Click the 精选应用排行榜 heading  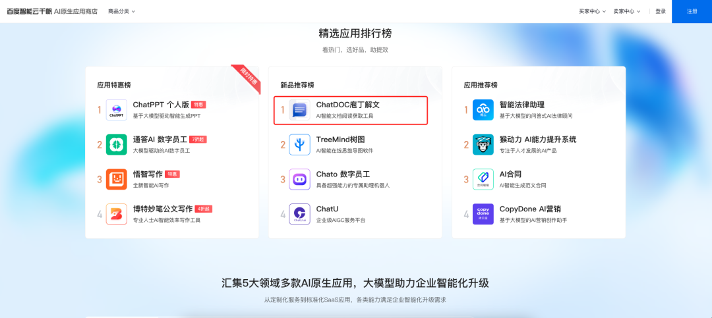point(355,34)
